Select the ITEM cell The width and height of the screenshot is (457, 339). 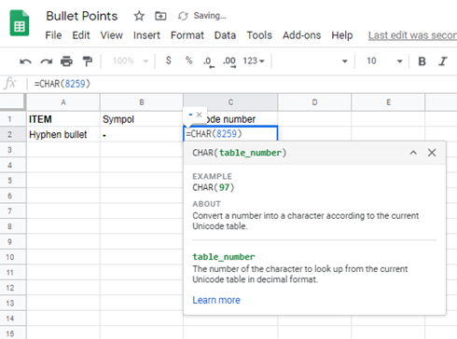pos(63,119)
